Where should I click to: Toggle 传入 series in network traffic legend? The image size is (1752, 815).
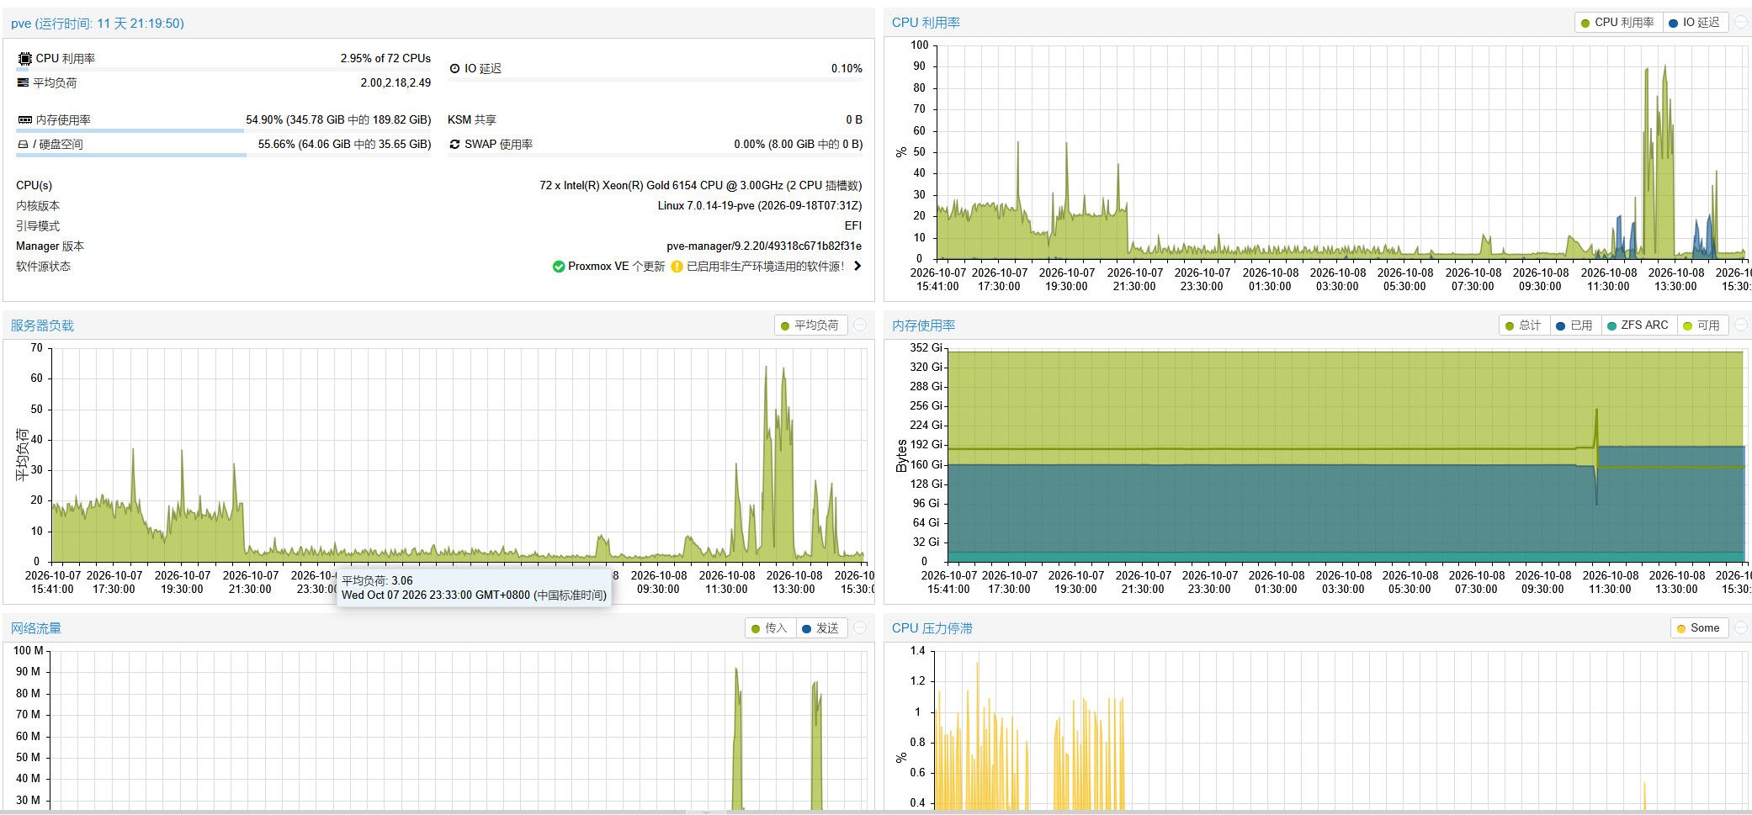[x=768, y=628]
